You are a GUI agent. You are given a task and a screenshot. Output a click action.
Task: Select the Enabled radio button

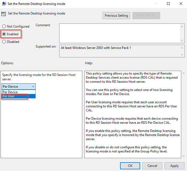pos(4,34)
